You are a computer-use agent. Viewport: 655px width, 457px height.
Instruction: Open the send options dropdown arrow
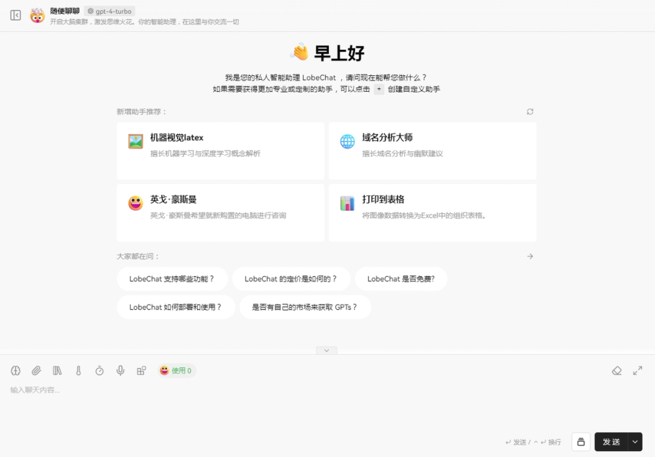635,442
